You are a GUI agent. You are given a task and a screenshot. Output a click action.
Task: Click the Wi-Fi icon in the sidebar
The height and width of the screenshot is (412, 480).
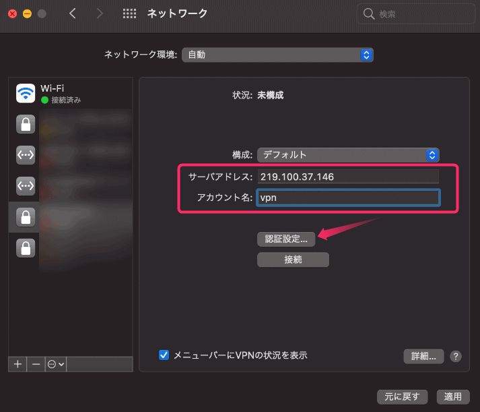click(x=26, y=93)
